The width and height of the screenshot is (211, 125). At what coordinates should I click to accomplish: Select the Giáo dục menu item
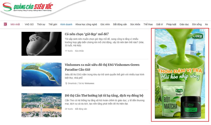(184, 24)
